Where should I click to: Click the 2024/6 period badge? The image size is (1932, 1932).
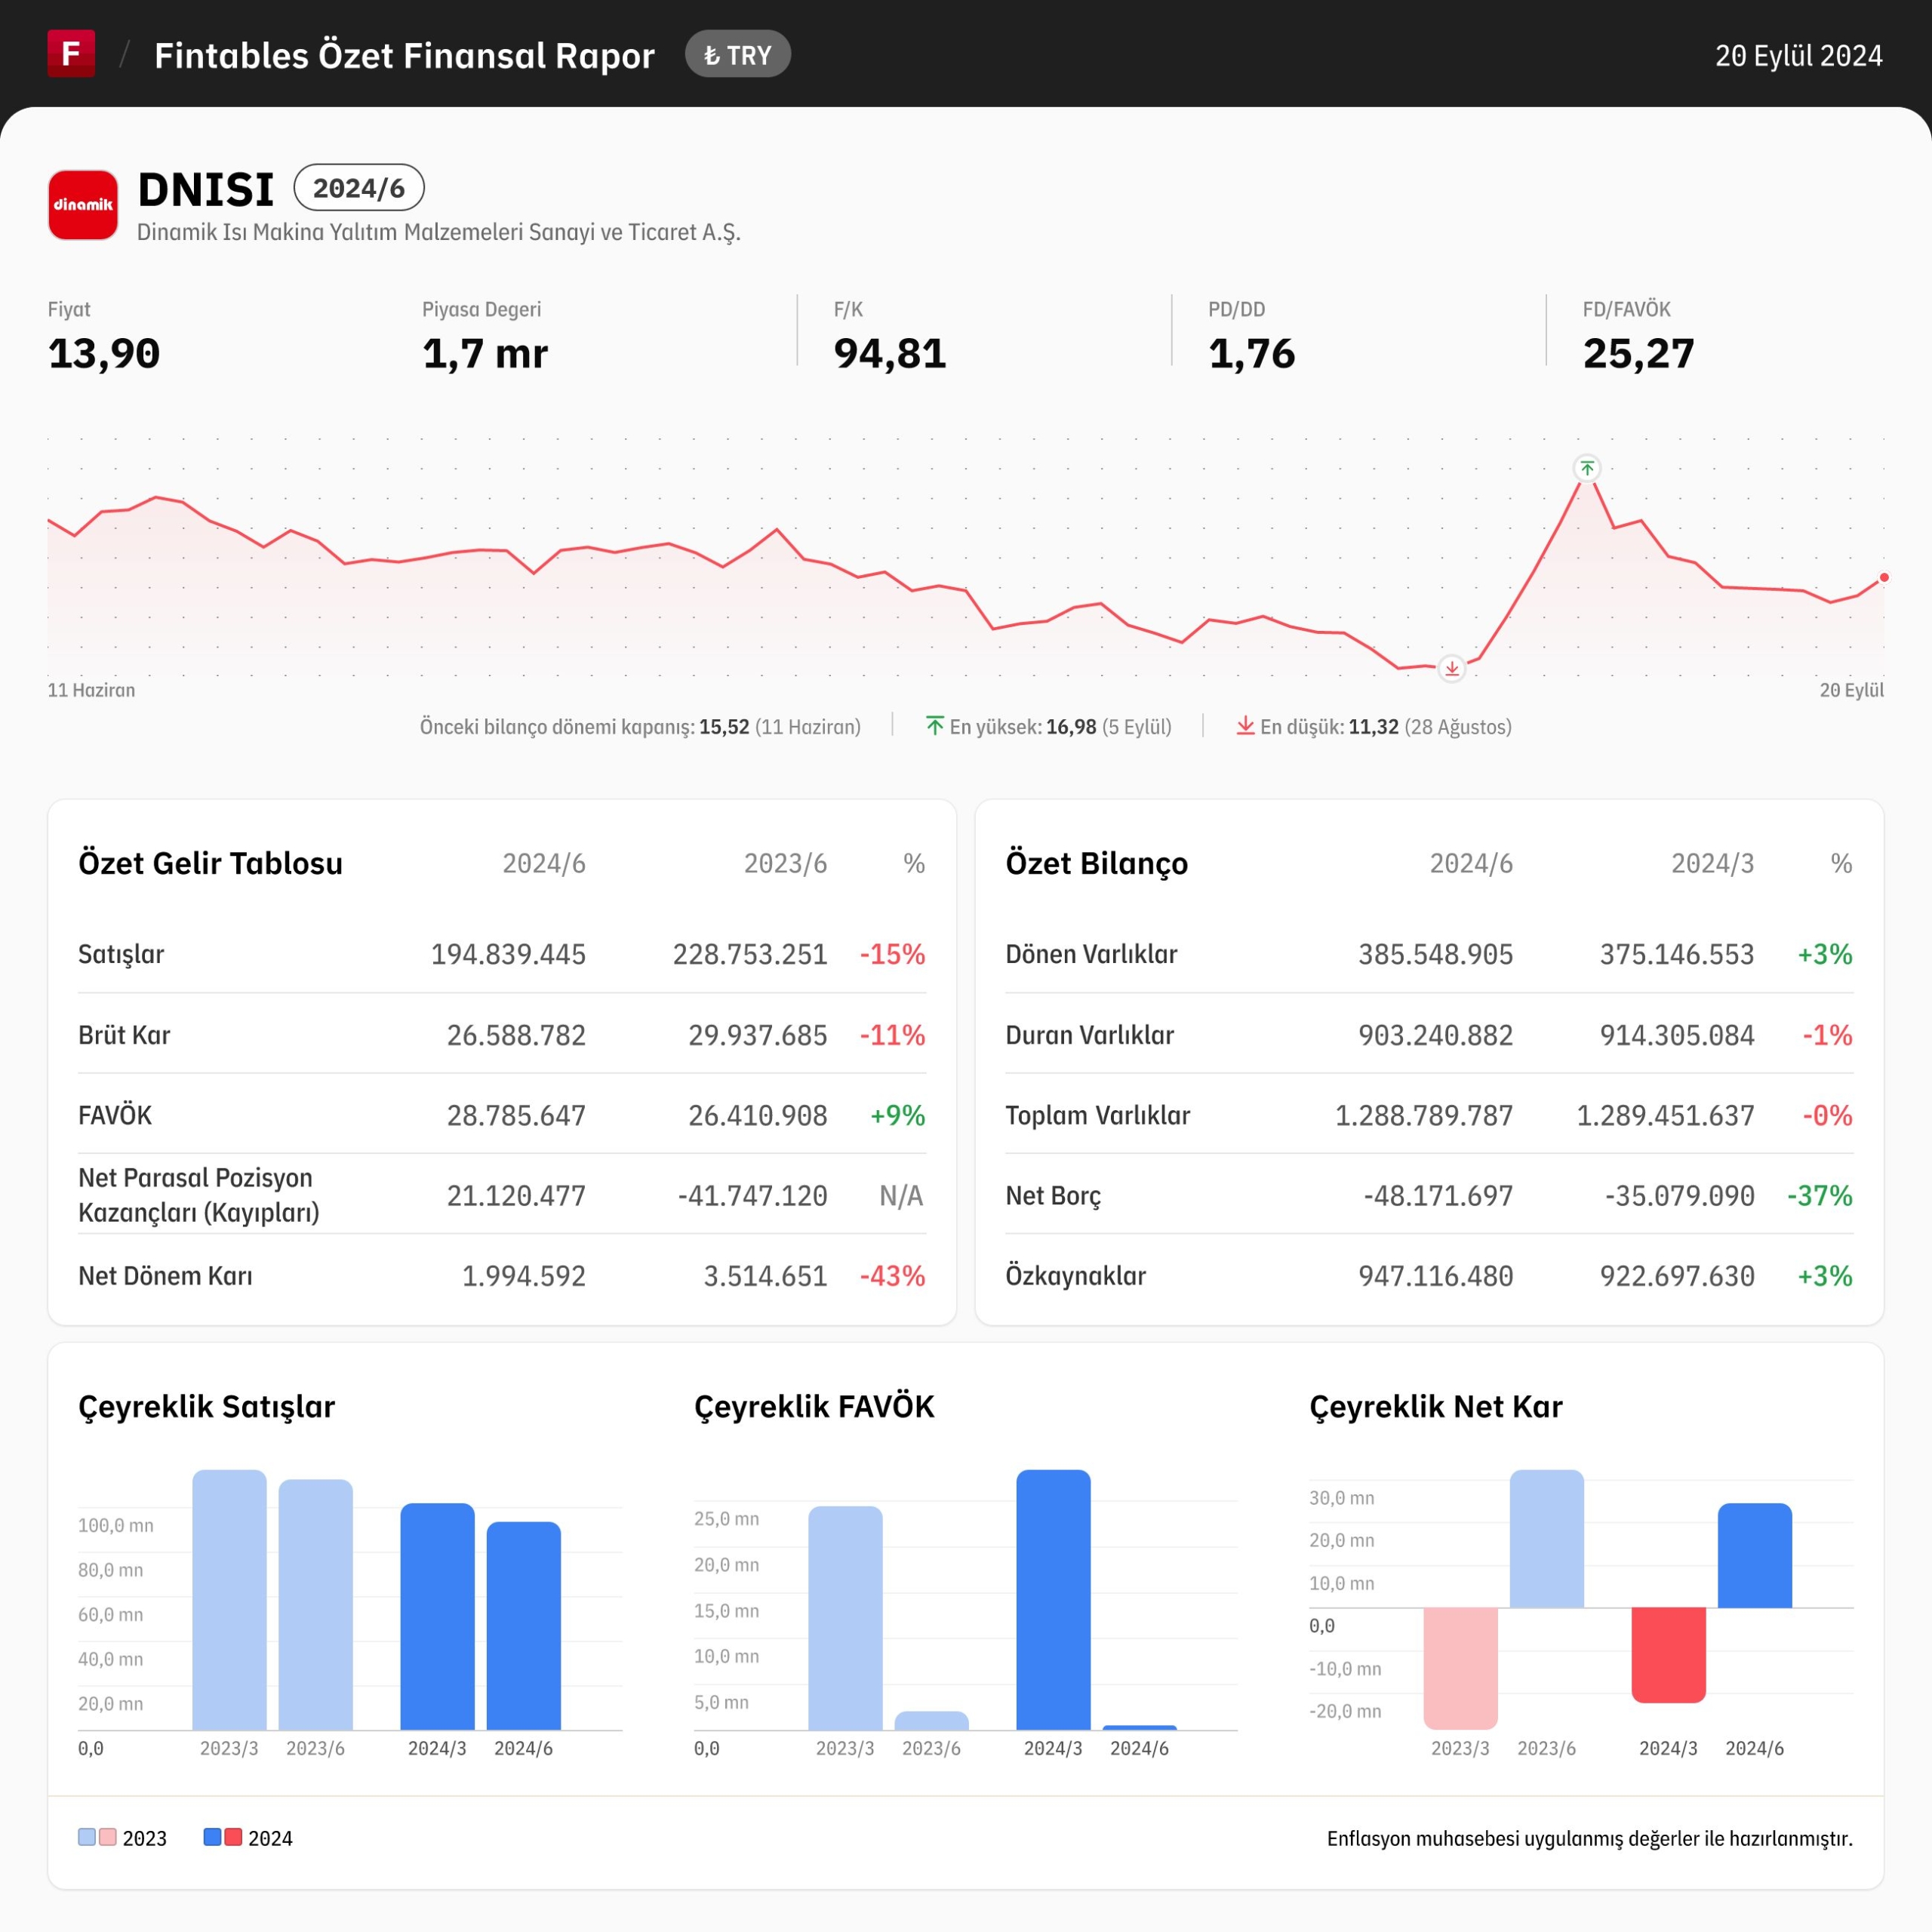click(x=359, y=188)
